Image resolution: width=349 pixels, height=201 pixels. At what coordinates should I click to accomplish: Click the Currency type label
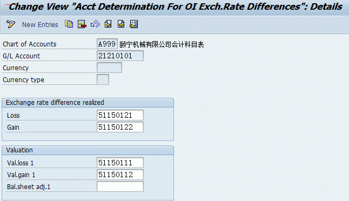23,79
